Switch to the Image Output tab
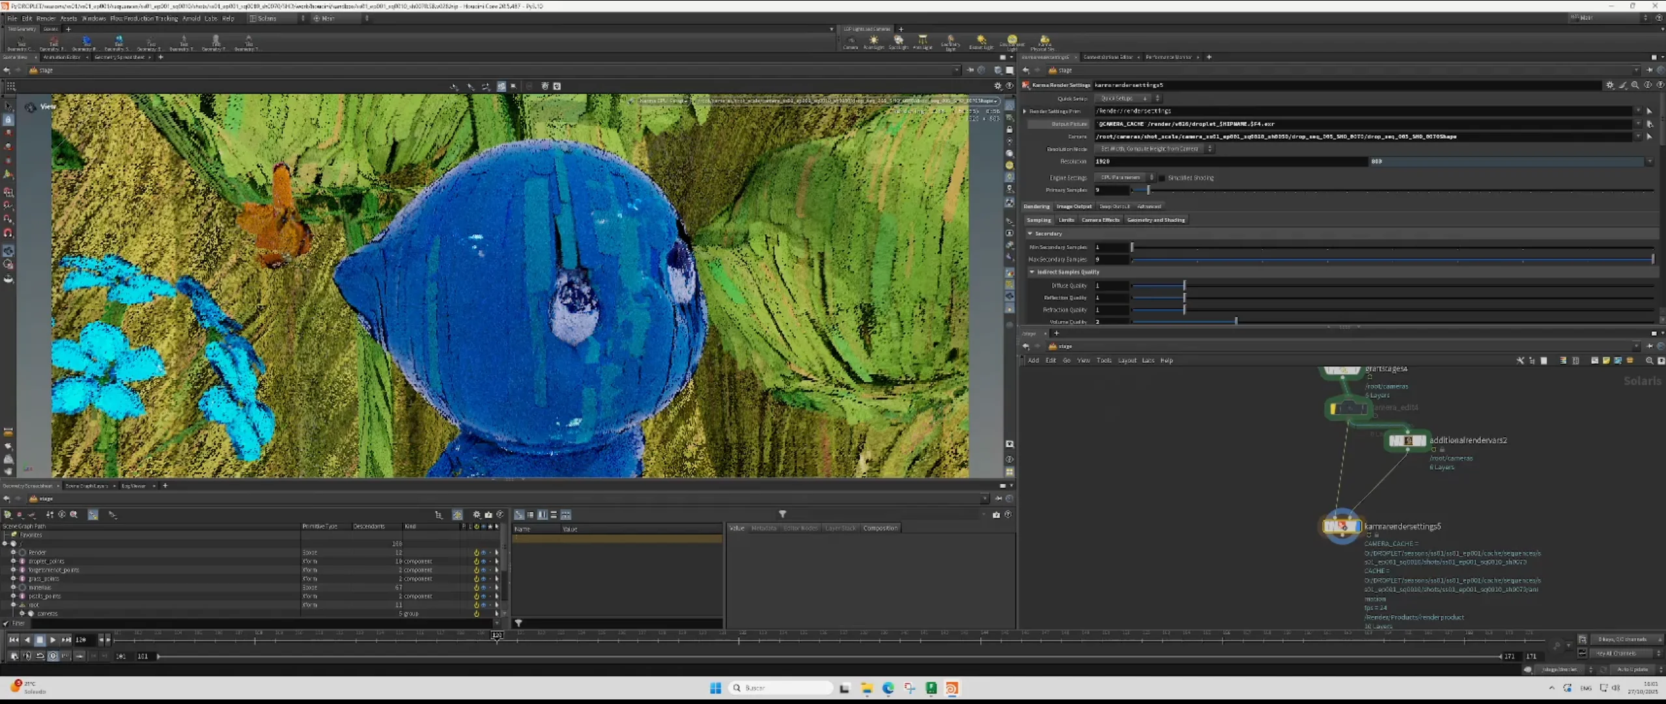1666x704 pixels. coord(1073,206)
